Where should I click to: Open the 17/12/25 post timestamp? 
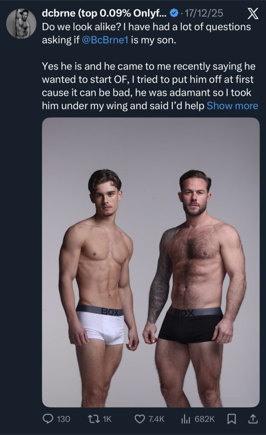[x=204, y=13]
